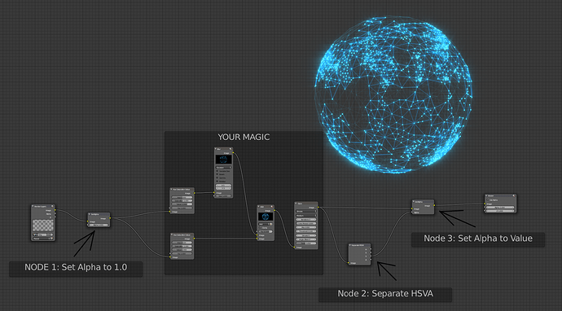
Task: Click Image input socket of Glare node
Action: coord(294,247)
